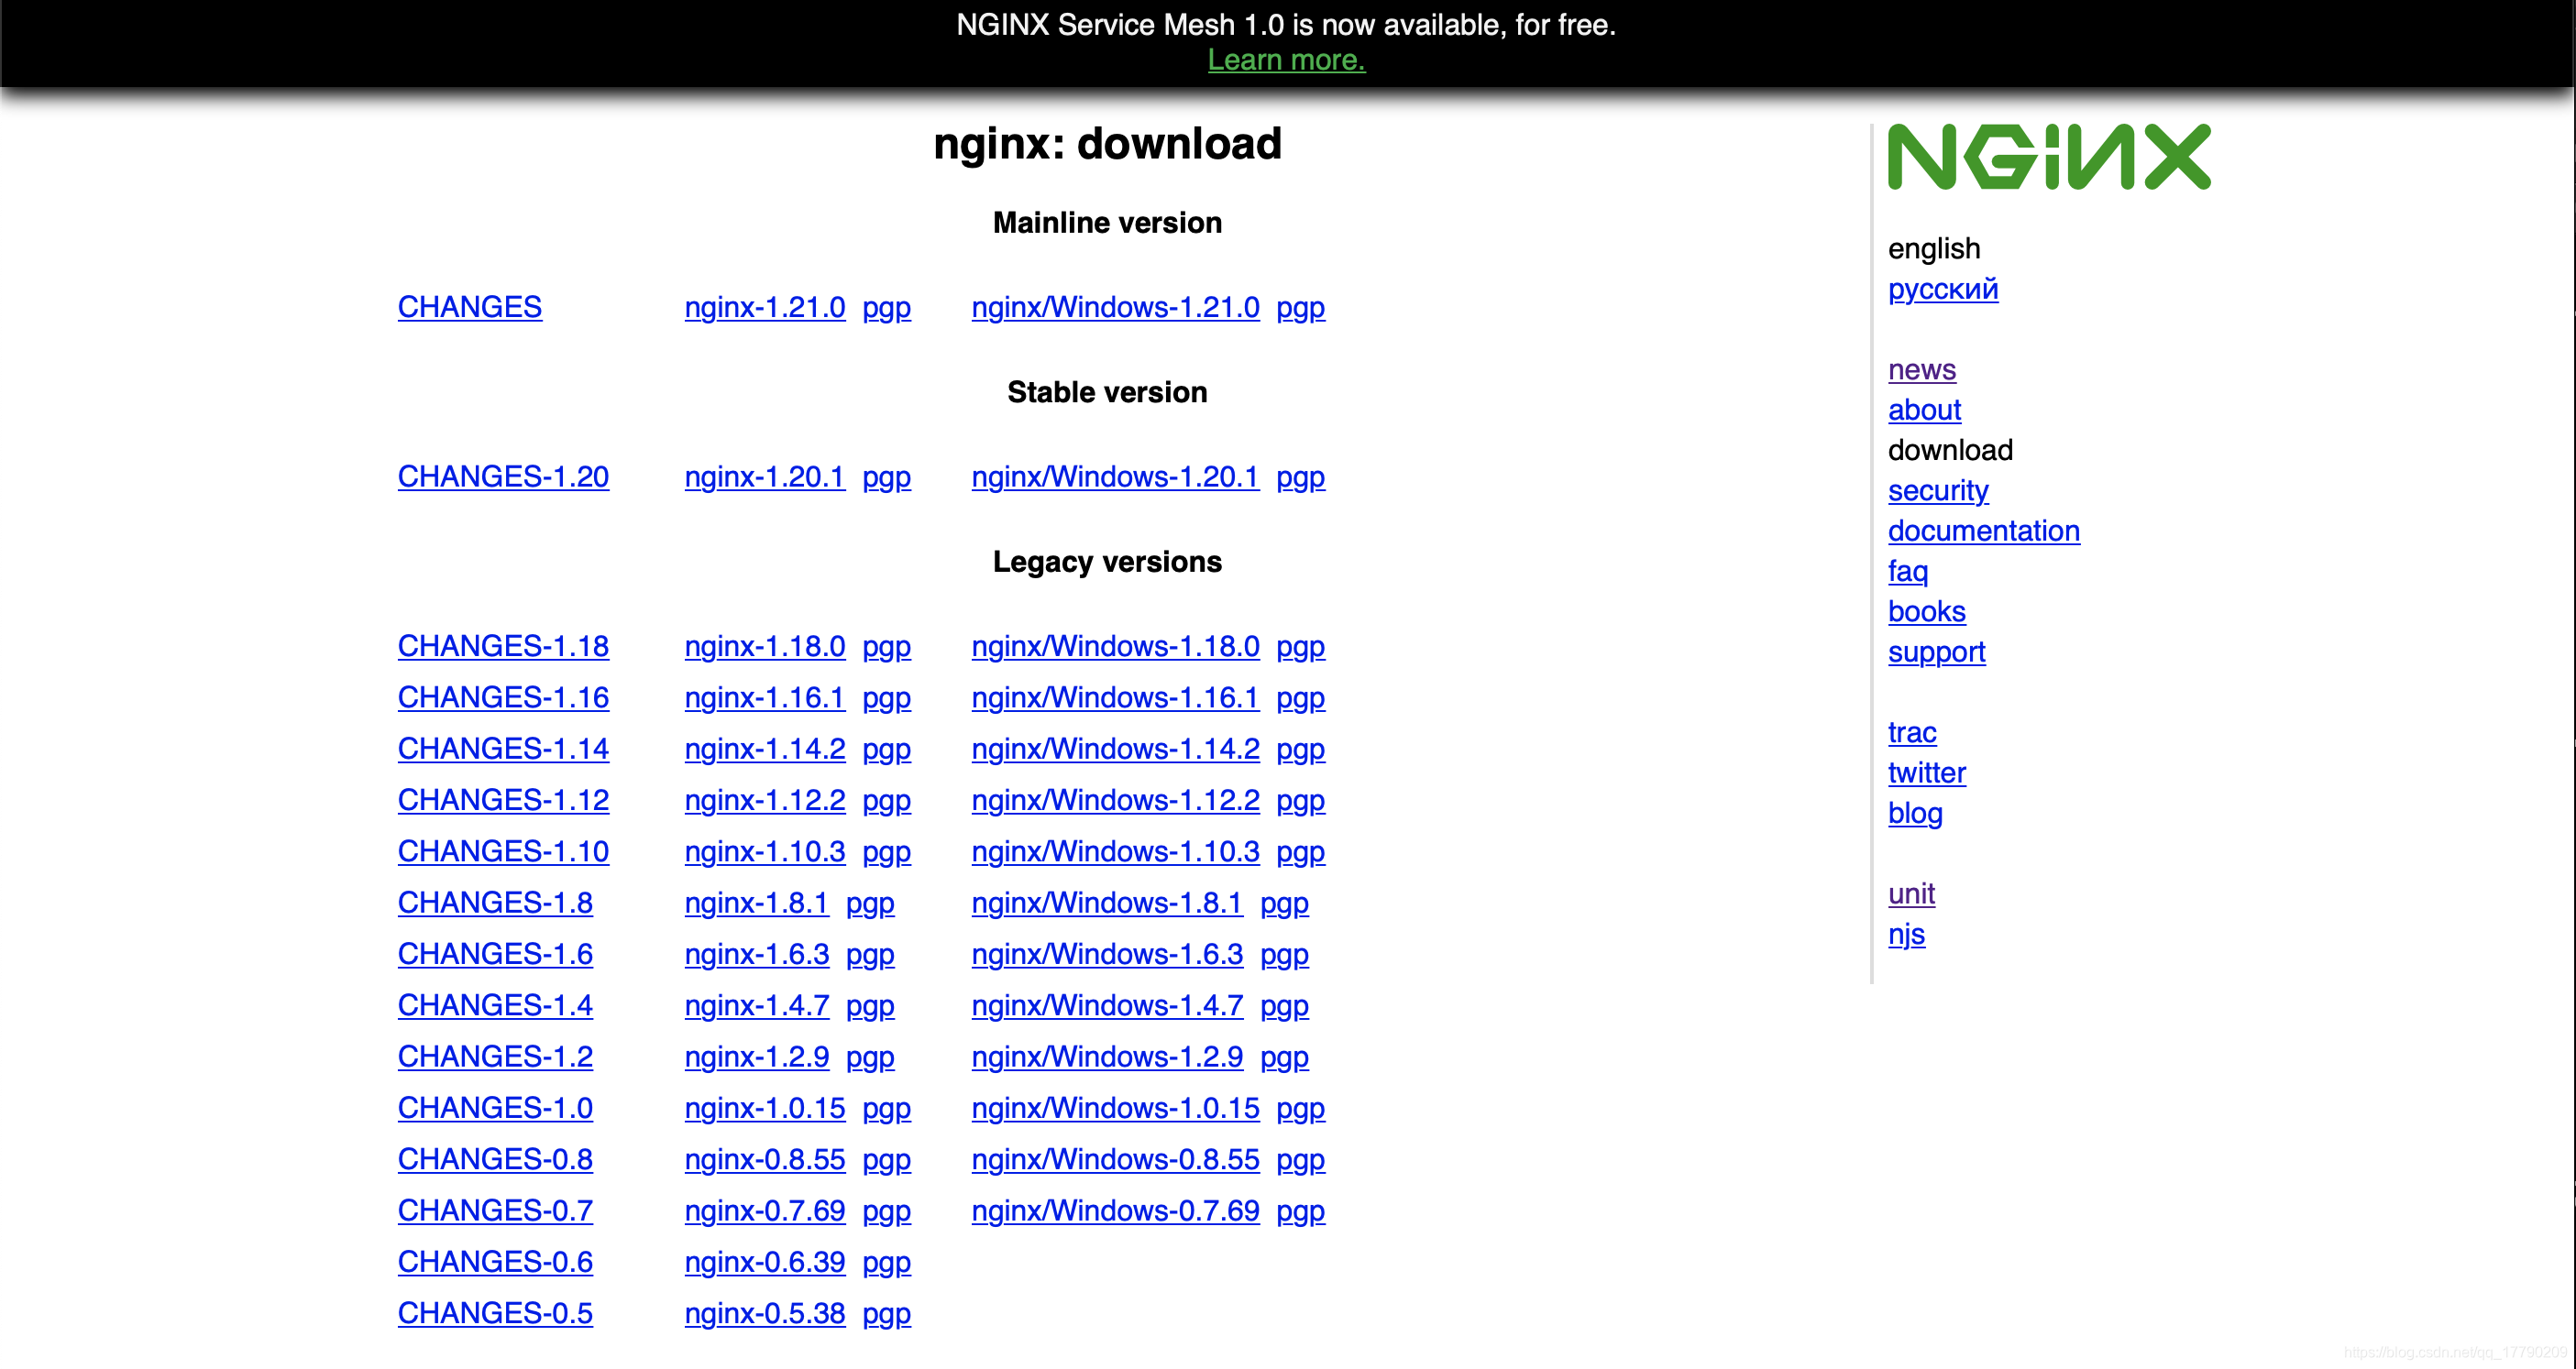Open the Learn more link

[1286, 60]
